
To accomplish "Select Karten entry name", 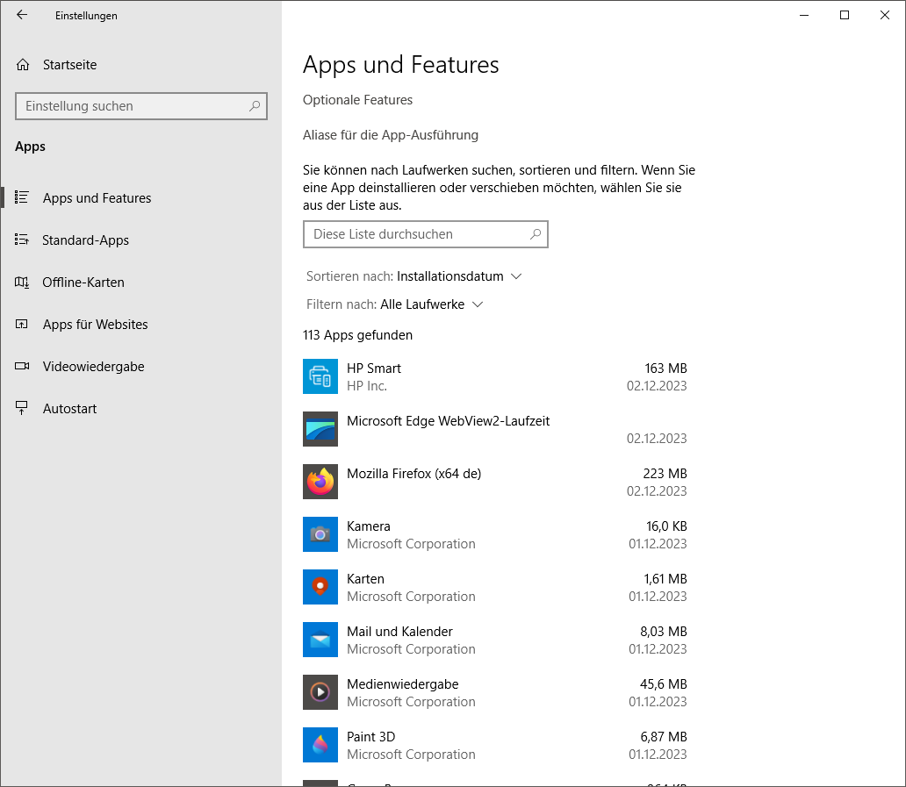I will click(365, 578).
